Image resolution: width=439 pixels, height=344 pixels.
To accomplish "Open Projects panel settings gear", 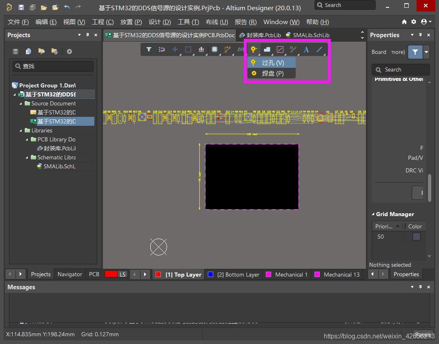I will click(69, 51).
